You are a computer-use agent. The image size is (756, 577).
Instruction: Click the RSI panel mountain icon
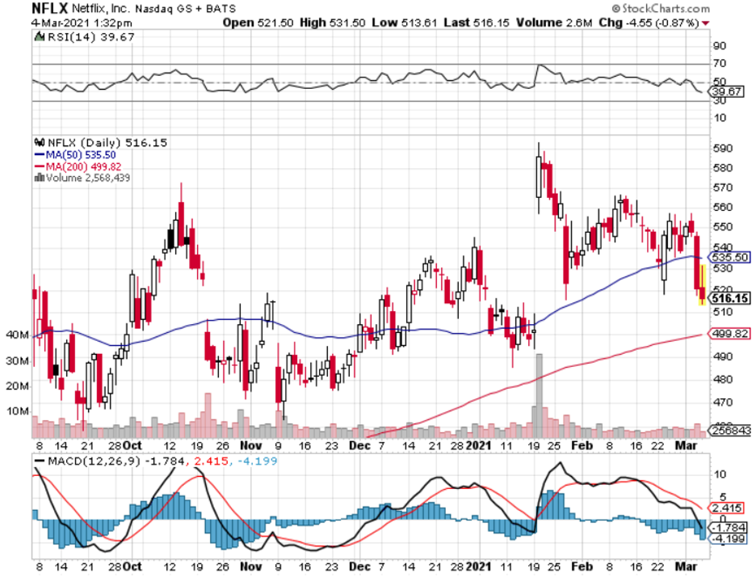coord(39,36)
